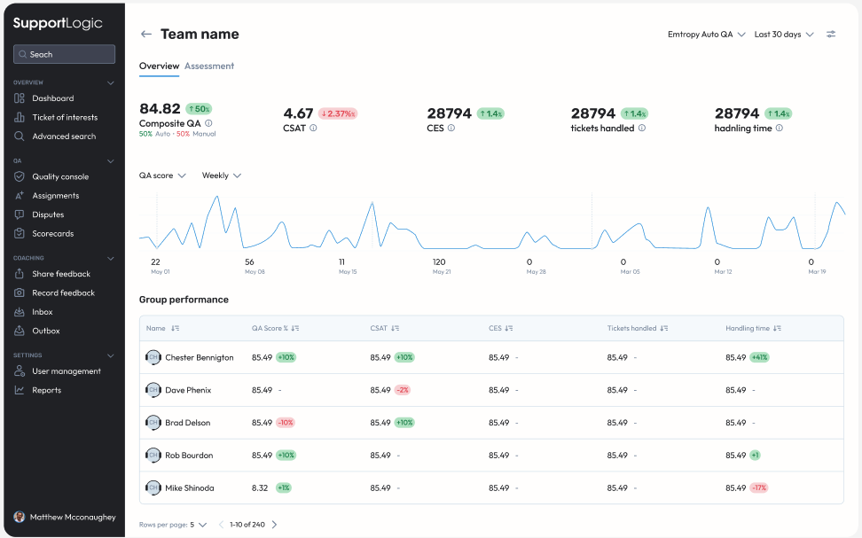862x538 pixels.
Task: Click the Assignments icon
Action: (20, 196)
